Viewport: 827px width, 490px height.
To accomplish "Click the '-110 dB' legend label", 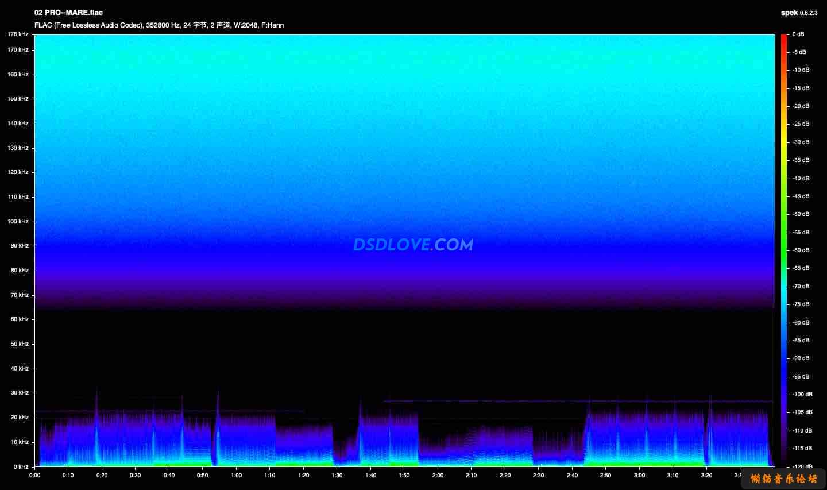I will click(802, 431).
